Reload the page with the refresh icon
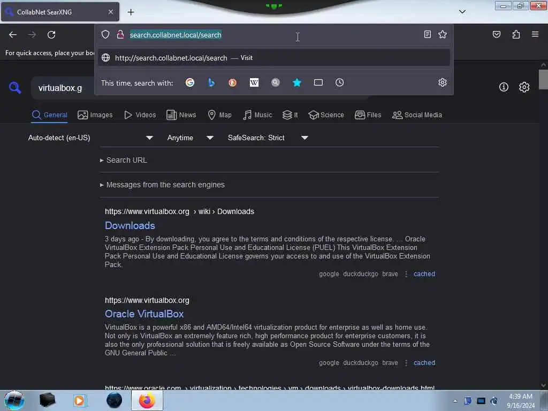The height and width of the screenshot is (411, 548). pyautogui.click(x=51, y=35)
